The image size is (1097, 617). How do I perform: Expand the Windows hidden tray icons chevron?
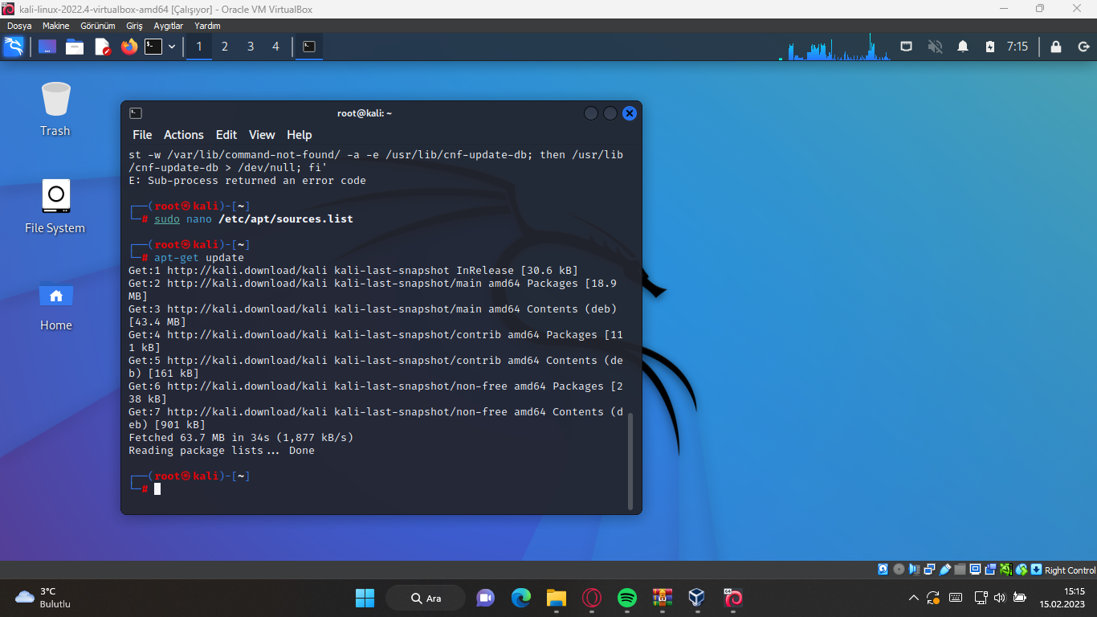click(x=913, y=598)
